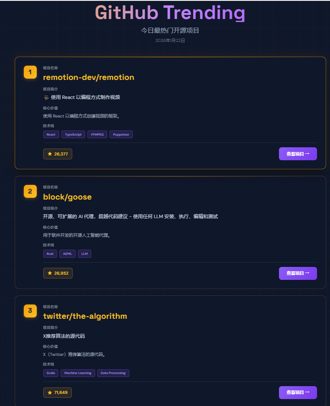Open the block/goose project title
The width and height of the screenshot is (330, 406).
coord(67,197)
